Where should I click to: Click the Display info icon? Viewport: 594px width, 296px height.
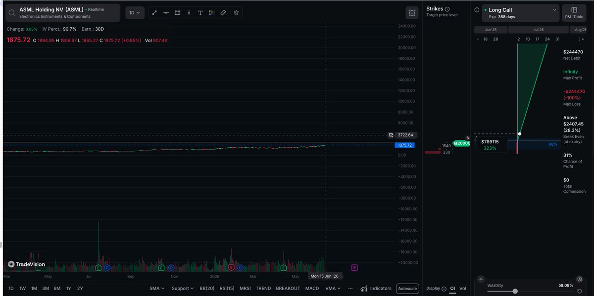444,289
